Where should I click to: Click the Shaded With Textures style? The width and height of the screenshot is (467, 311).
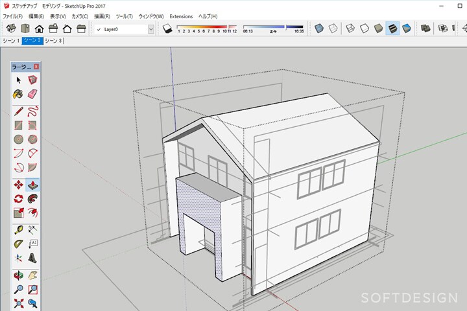(392, 29)
